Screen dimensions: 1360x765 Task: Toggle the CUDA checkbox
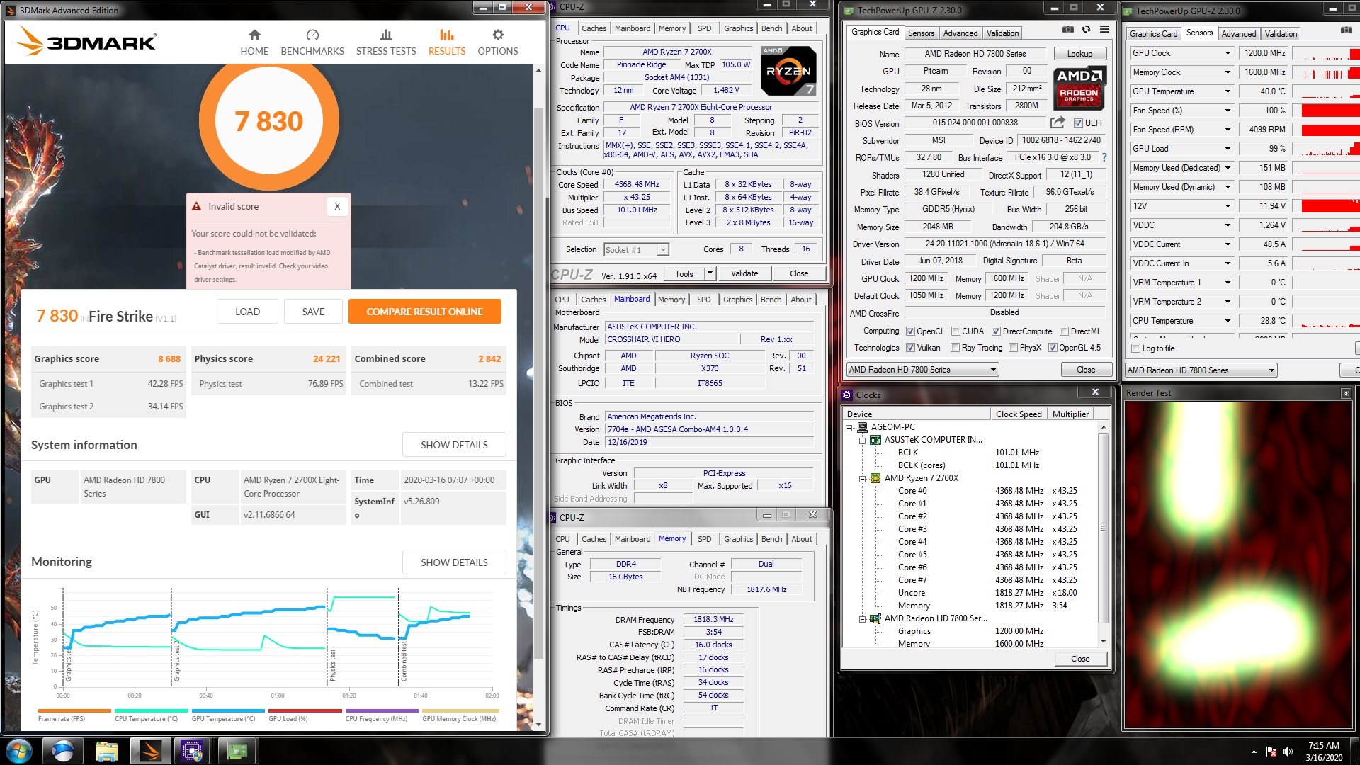[x=956, y=331]
